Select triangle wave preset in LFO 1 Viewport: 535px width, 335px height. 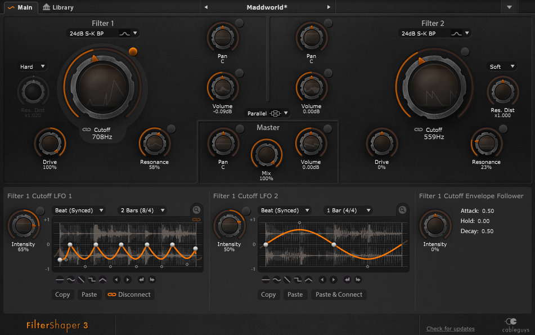tap(102, 280)
